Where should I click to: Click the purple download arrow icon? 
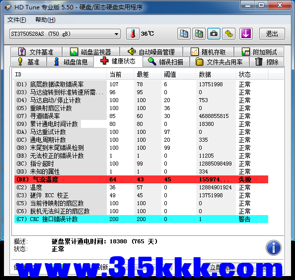pos(246,34)
